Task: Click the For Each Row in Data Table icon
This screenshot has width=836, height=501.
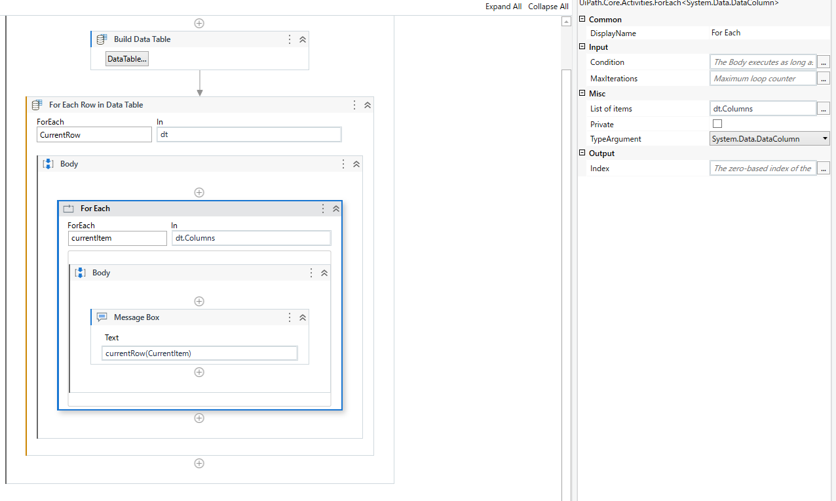Action: [37, 105]
